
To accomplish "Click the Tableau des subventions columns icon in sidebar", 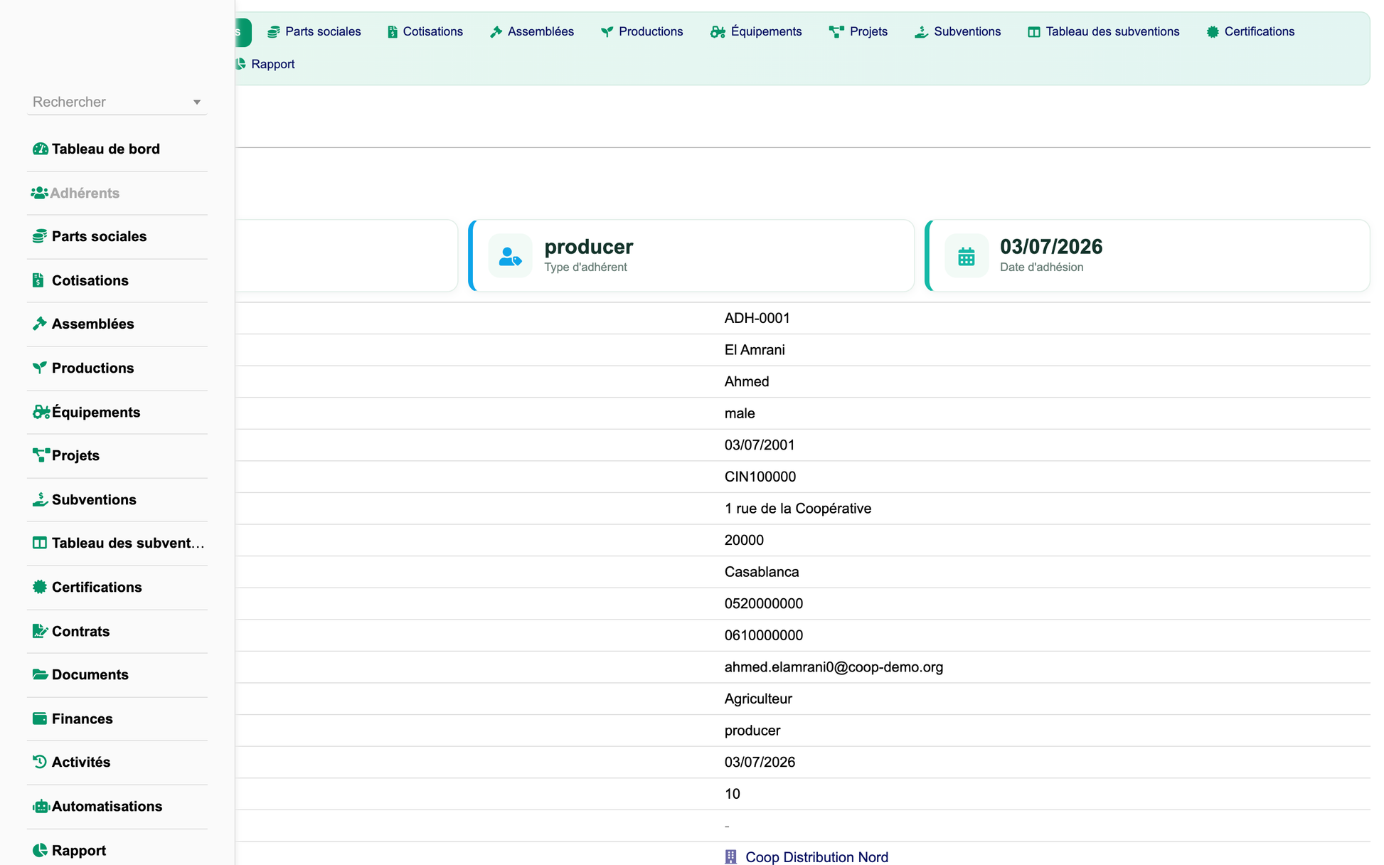I will pos(40,543).
